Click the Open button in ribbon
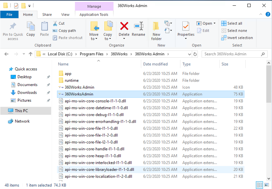The height and width of the screenshot is (189, 272). (204, 23)
